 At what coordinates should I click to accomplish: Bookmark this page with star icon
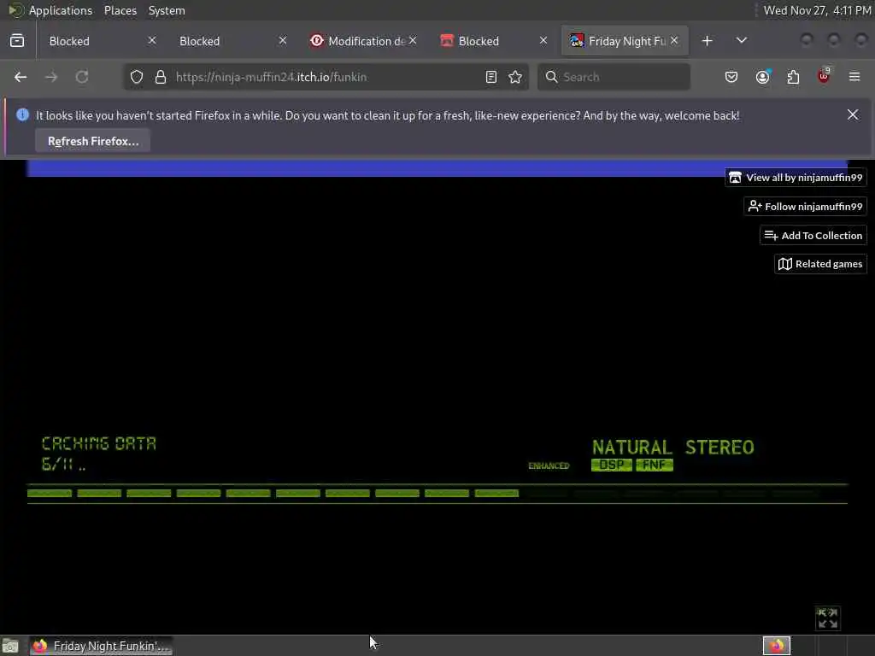pos(515,77)
